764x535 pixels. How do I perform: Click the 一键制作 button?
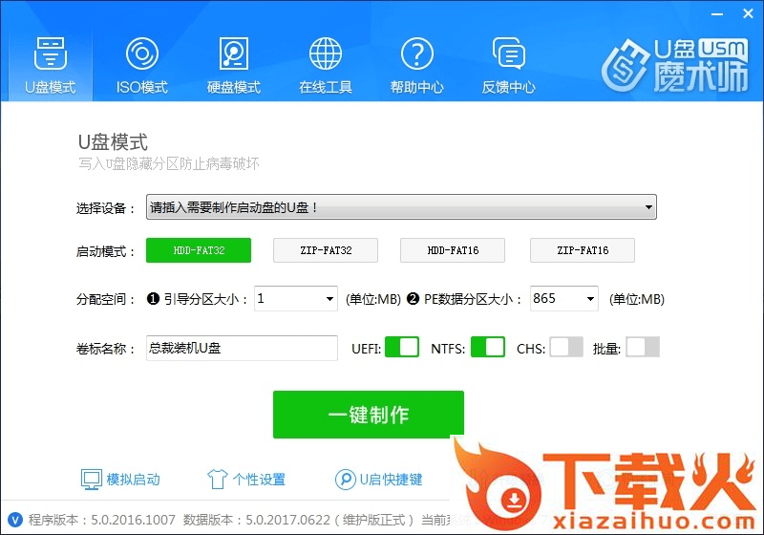369,415
